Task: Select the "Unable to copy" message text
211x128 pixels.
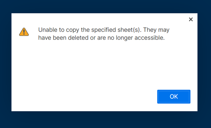Action: [104, 34]
